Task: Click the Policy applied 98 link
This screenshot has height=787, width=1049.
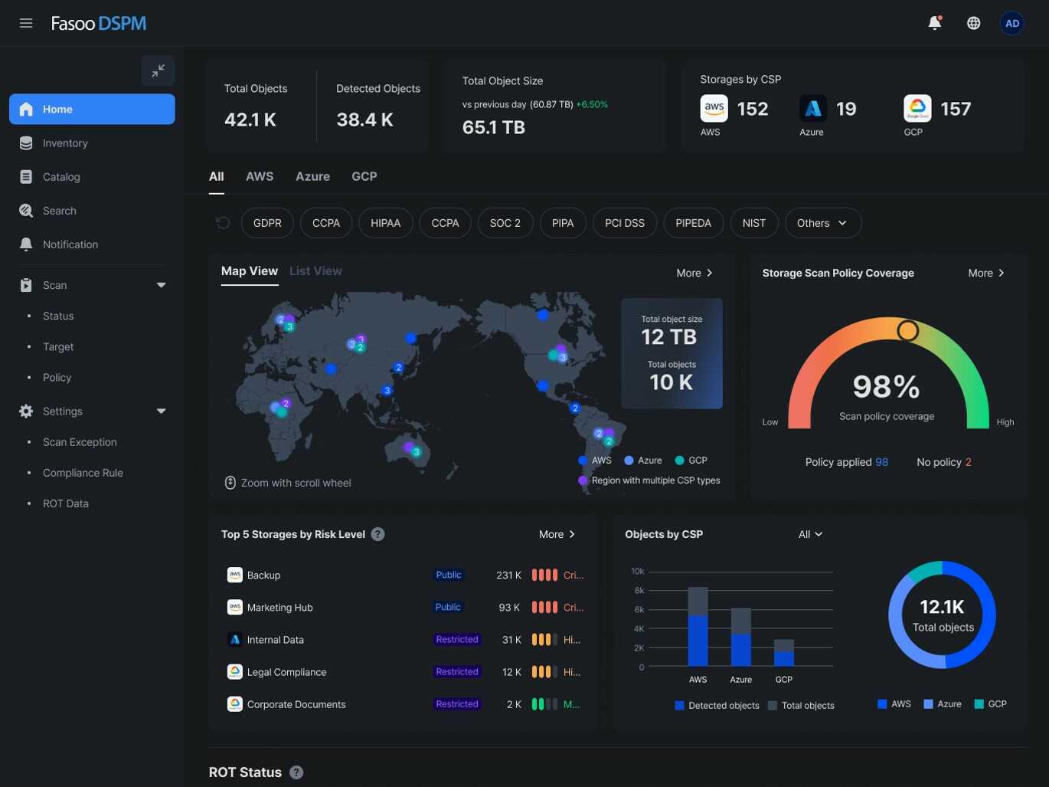Action: coord(846,462)
